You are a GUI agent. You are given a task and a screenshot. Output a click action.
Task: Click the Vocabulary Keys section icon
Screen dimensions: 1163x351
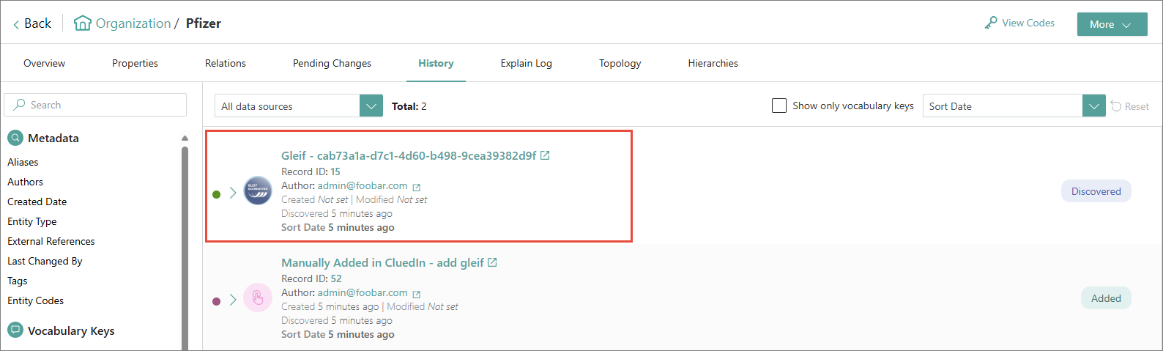click(x=15, y=330)
